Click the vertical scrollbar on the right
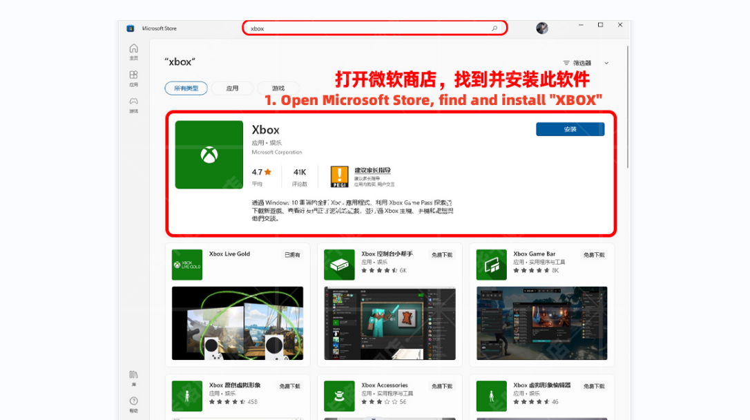Image resolution: width=750 pixels, height=420 pixels. (x=628, y=107)
